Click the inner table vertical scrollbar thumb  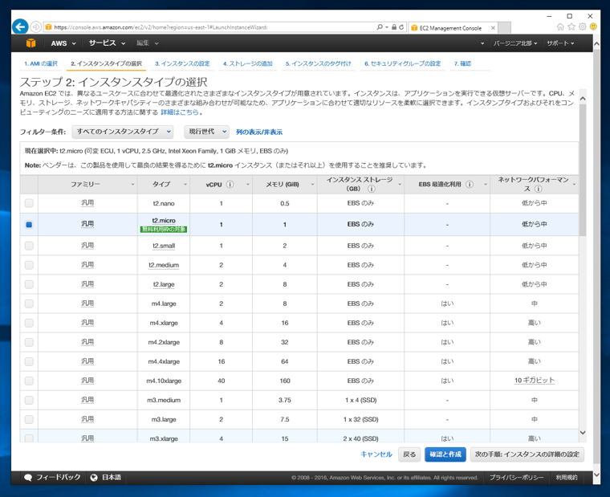coord(583,170)
